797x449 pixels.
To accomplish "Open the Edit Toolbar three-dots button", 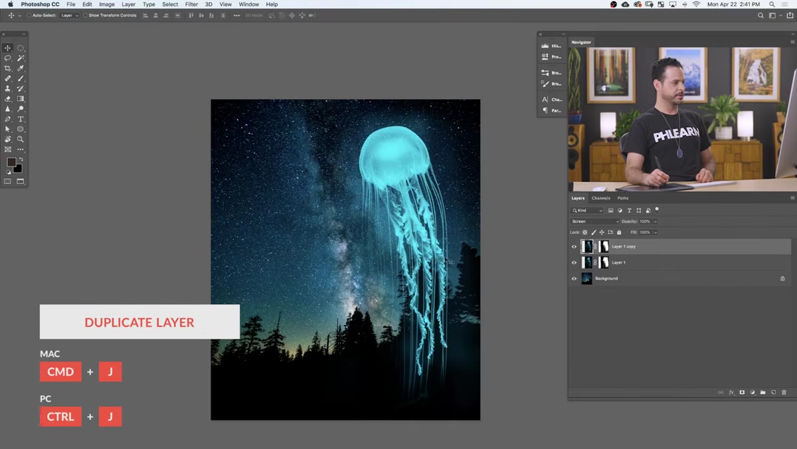I will 21,149.
